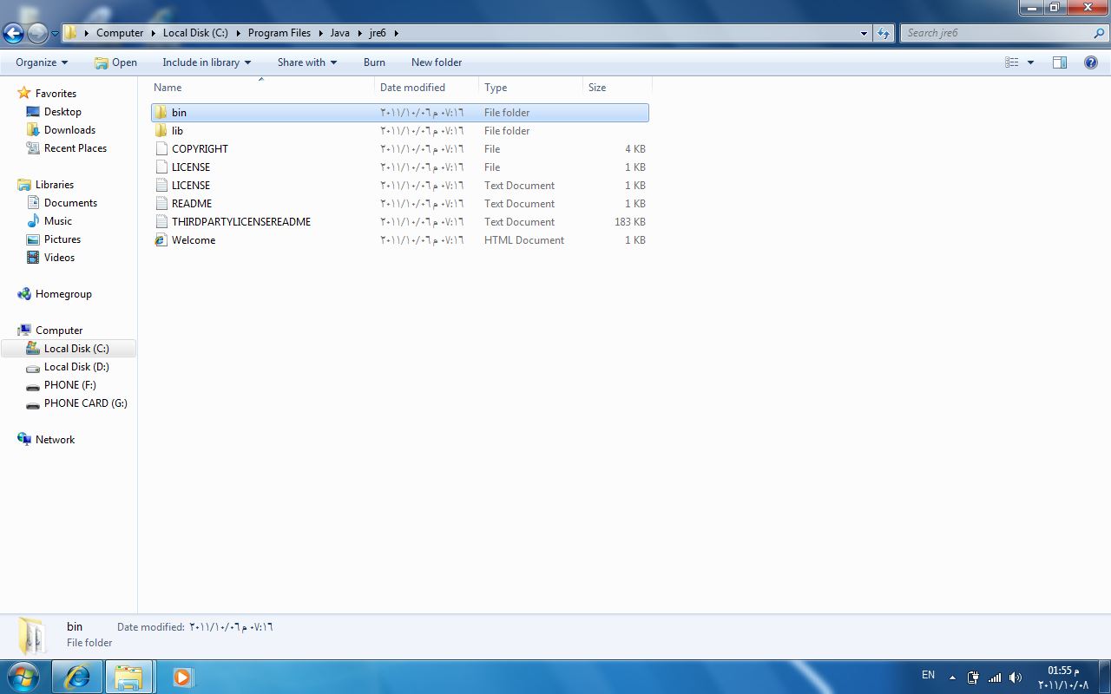The width and height of the screenshot is (1111, 694).
Task: Open the Pictures library
Action: (x=62, y=239)
